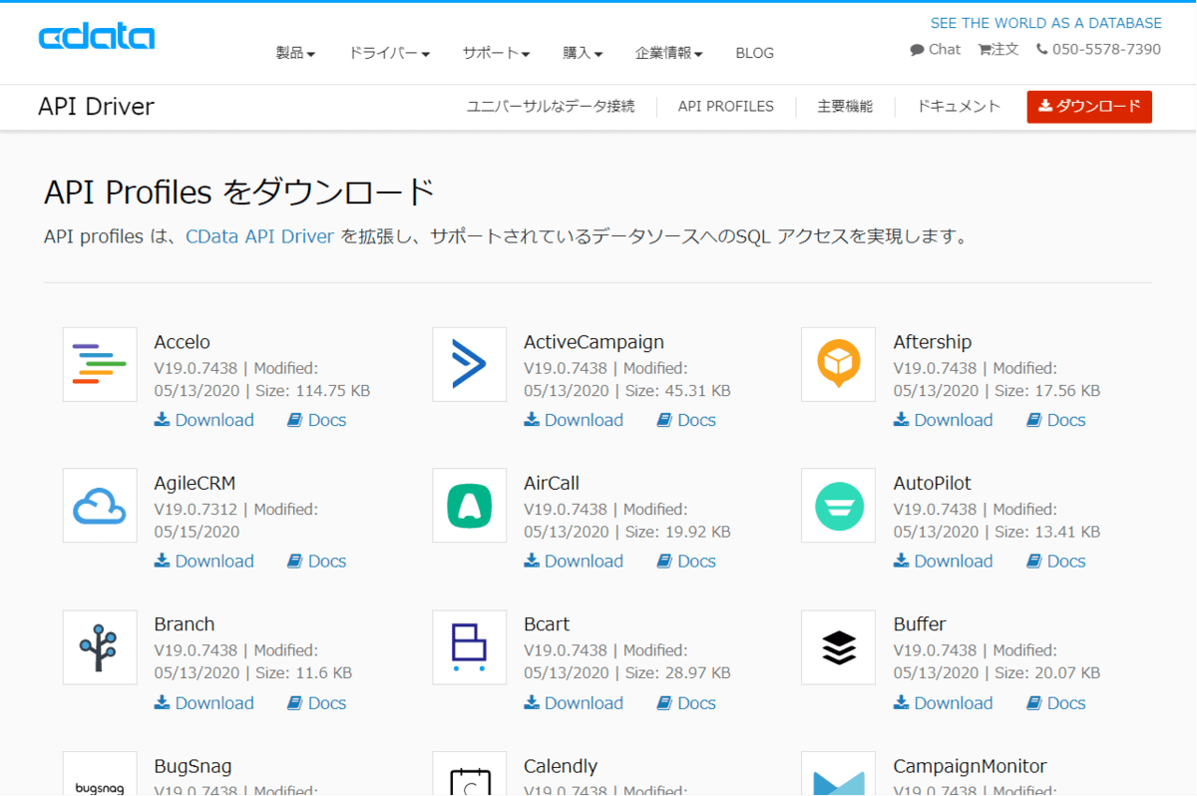Screen dimensions: 1197x796
Task: Click the BugSnag profile name
Action: click(194, 767)
